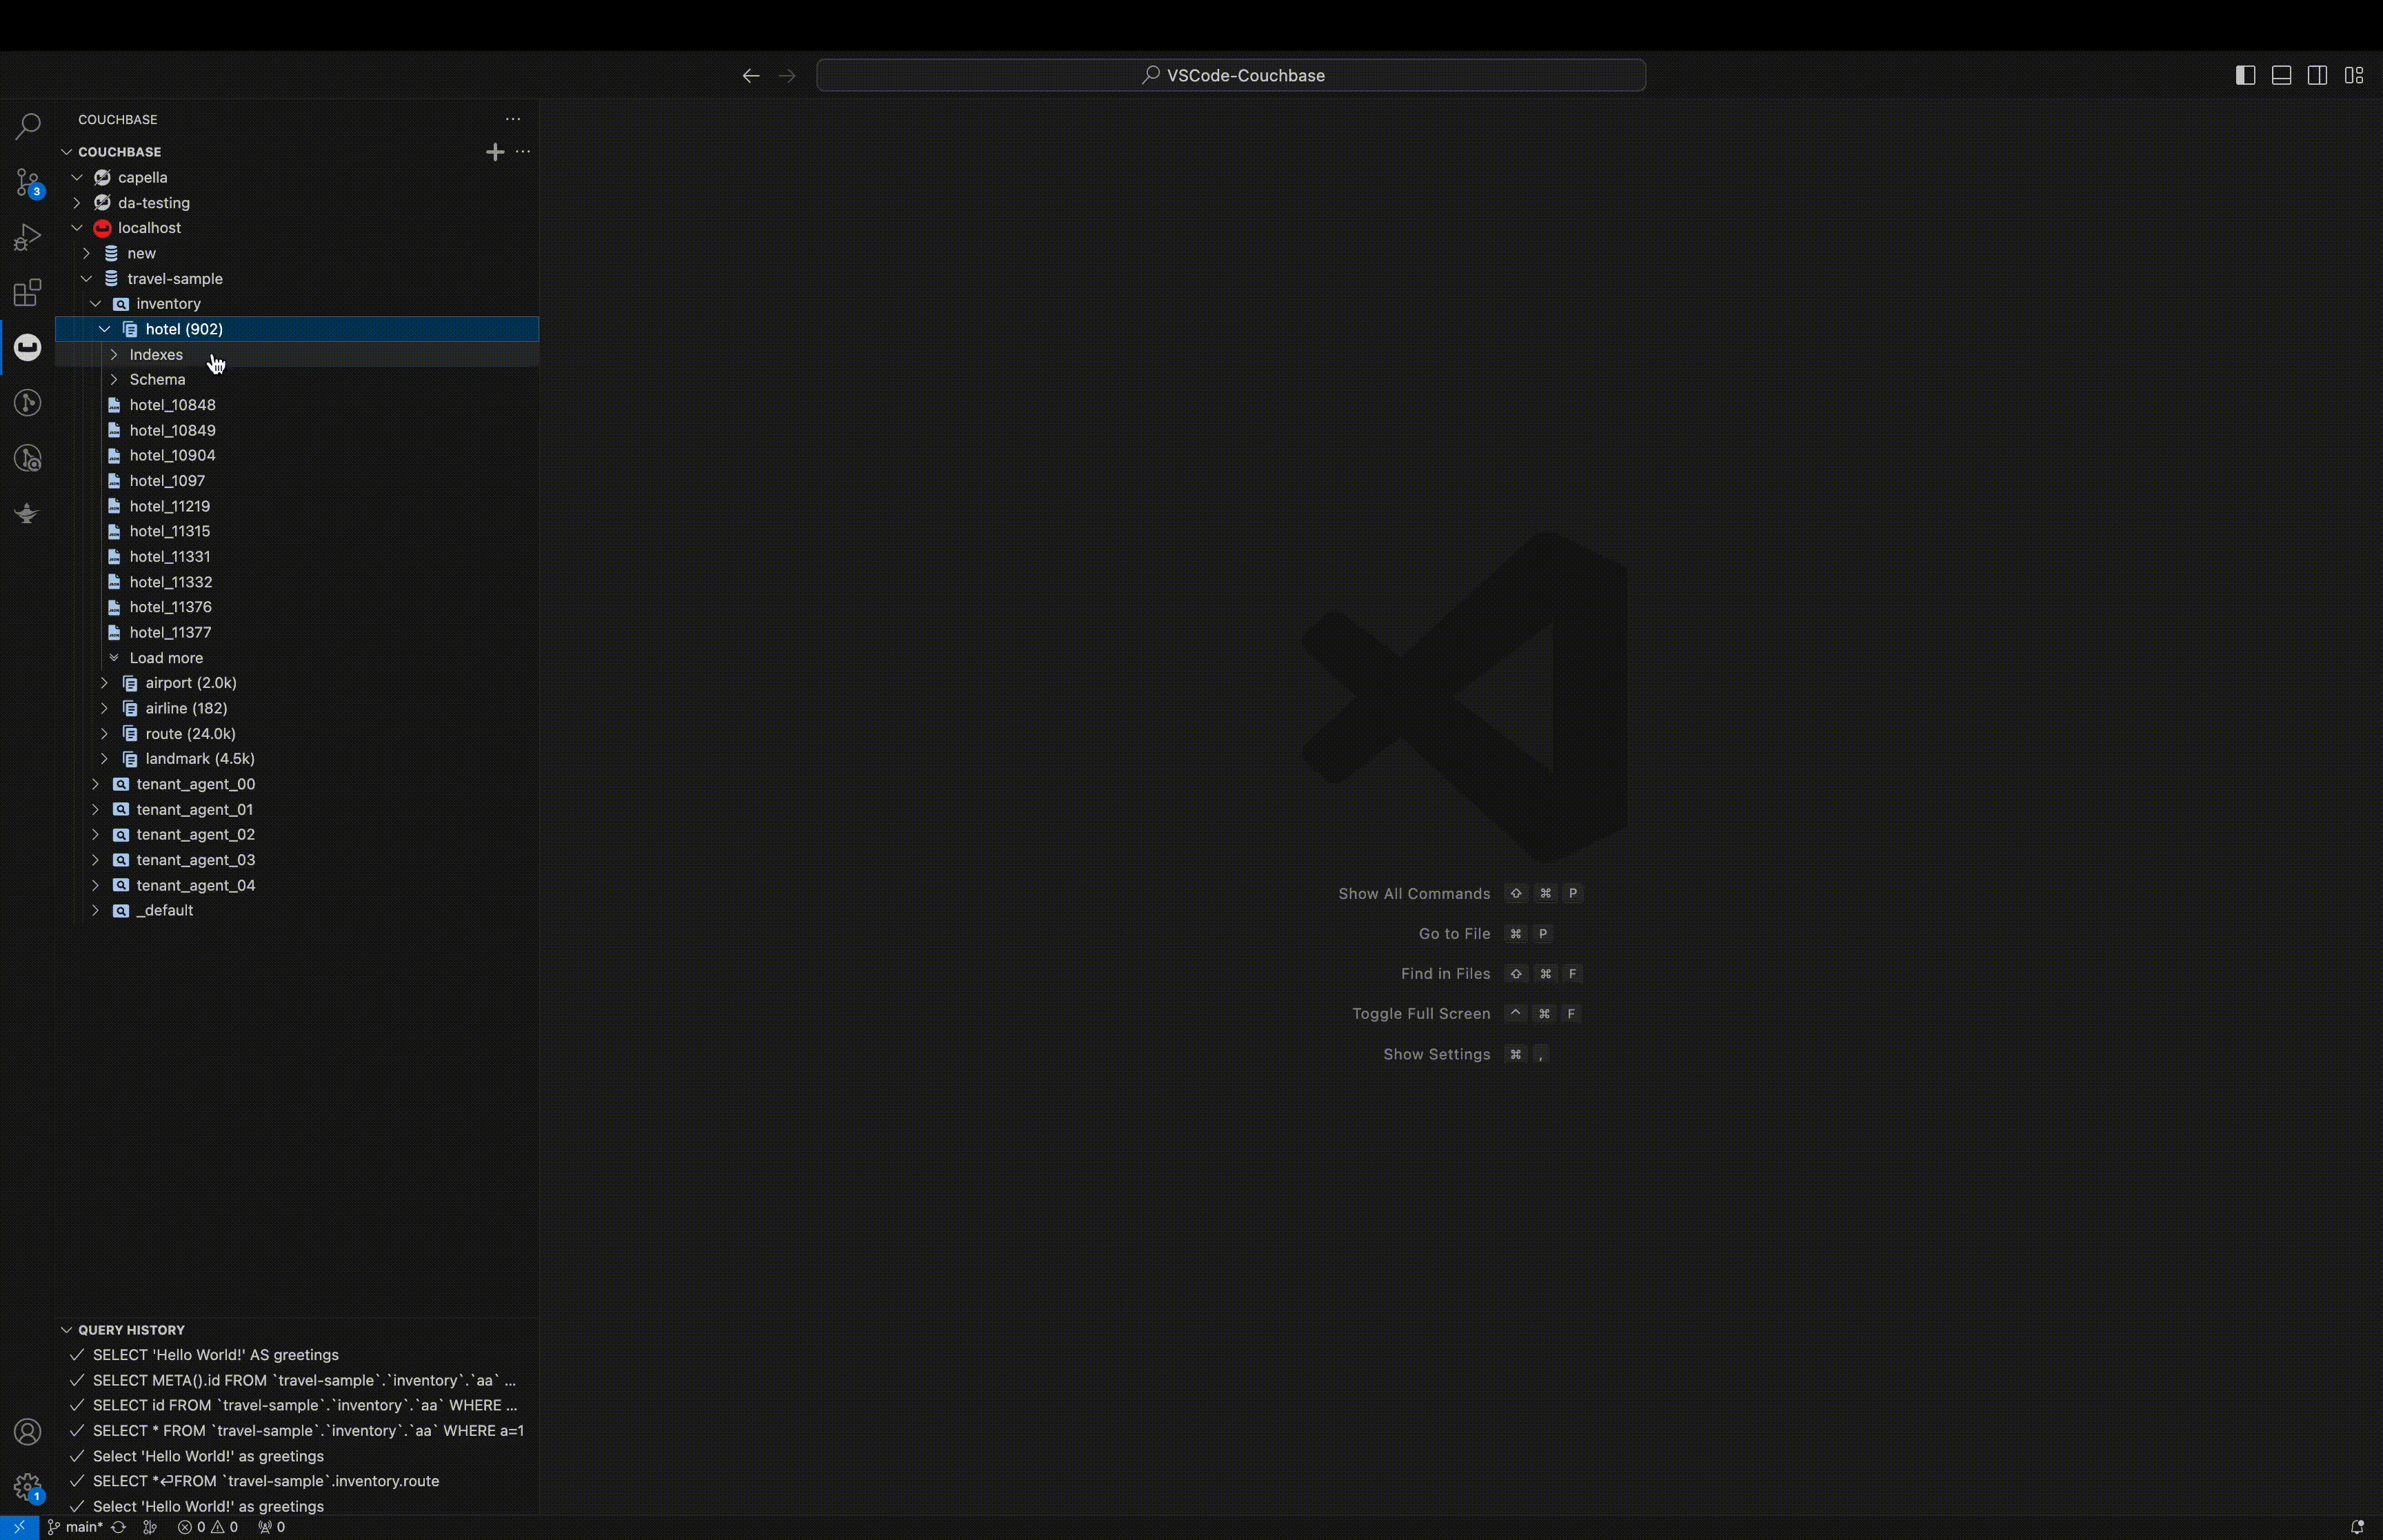Viewport: 2383px width, 1540px height.
Task: Expand the Indexes node
Action: click(x=114, y=355)
